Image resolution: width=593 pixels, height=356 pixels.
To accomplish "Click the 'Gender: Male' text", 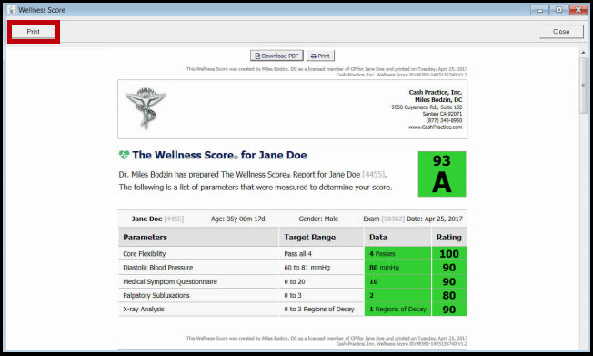I will (x=318, y=219).
